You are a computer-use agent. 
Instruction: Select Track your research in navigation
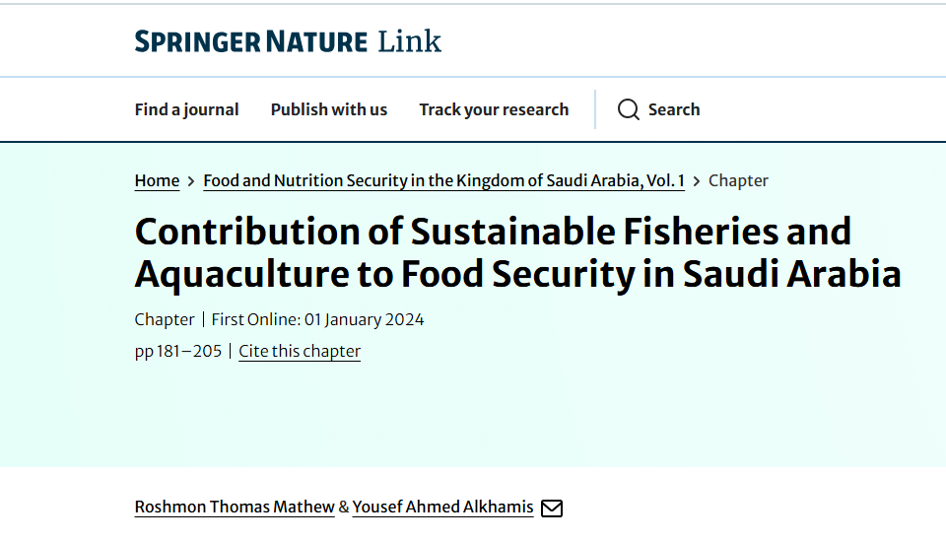pyautogui.click(x=494, y=109)
